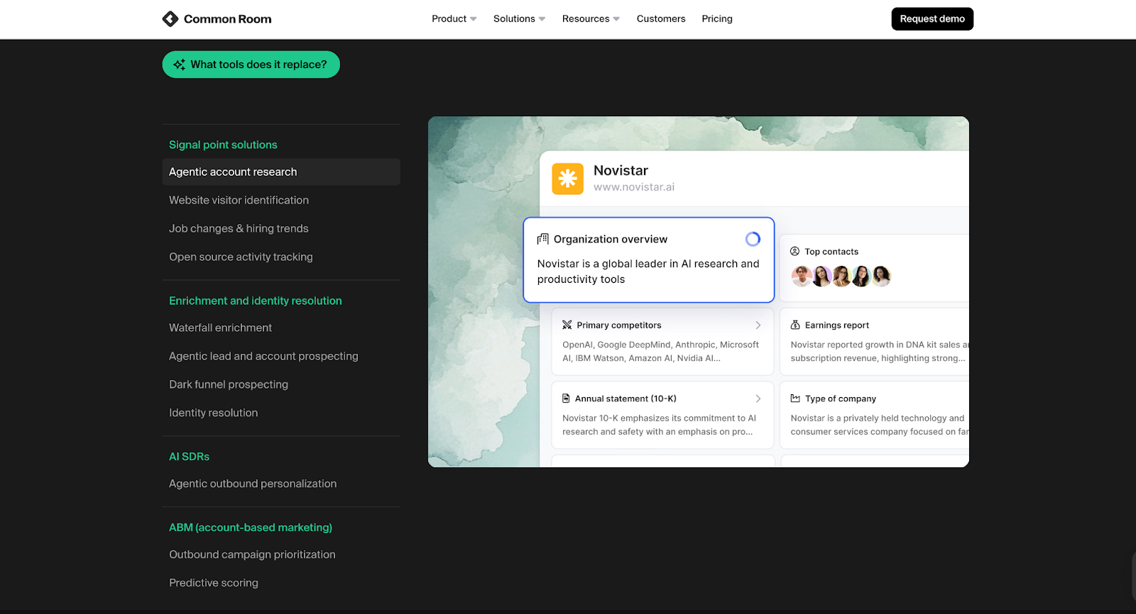This screenshot has height=614, width=1136.
Task: Click the Top contacts person icon
Action: [795, 252]
